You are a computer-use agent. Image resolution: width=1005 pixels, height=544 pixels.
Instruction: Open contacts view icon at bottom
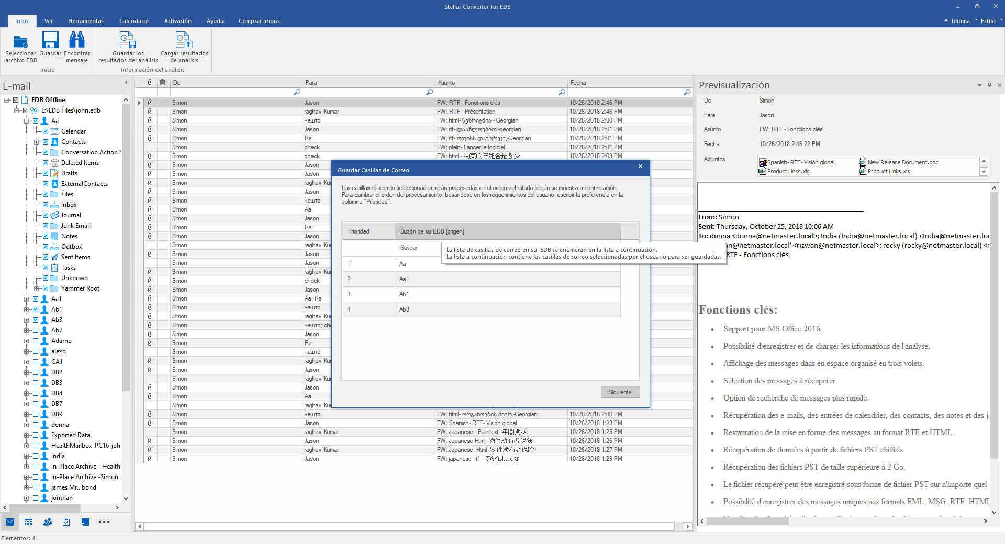[48, 522]
